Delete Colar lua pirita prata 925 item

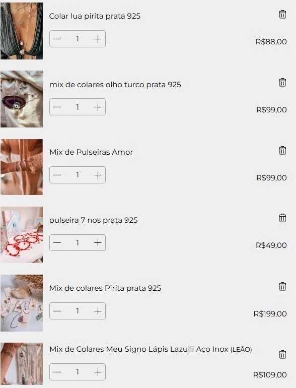(282, 14)
